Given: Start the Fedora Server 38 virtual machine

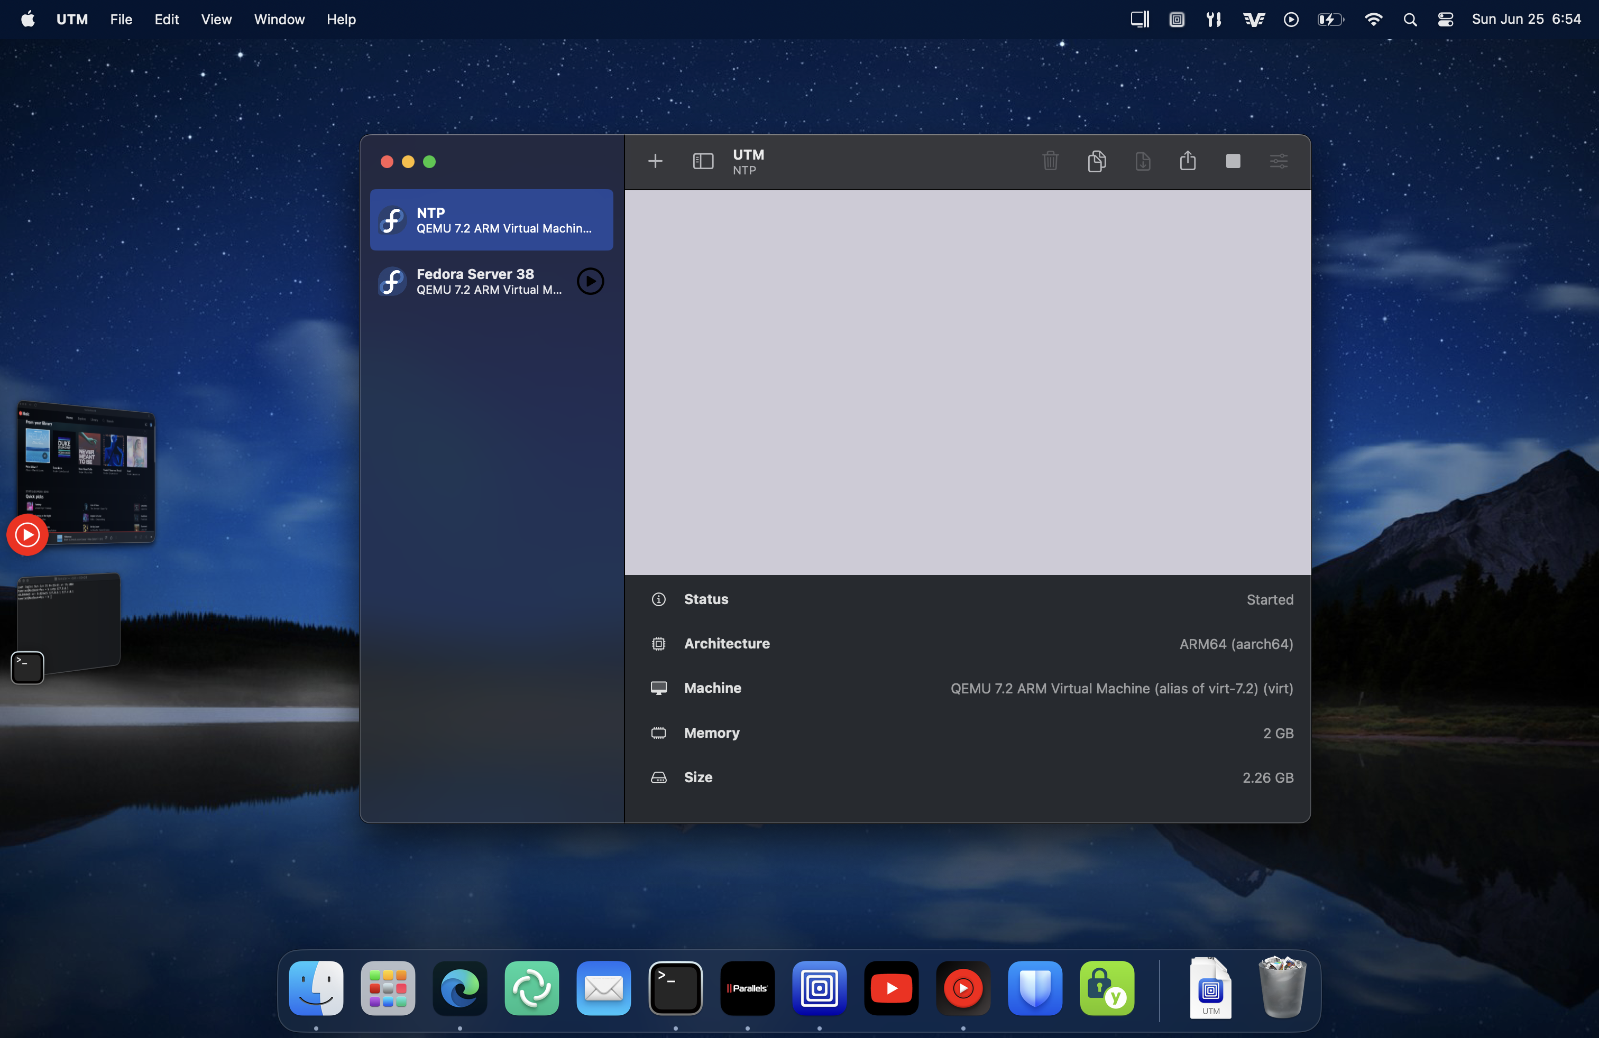Looking at the screenshot, I should coord(590,281).
